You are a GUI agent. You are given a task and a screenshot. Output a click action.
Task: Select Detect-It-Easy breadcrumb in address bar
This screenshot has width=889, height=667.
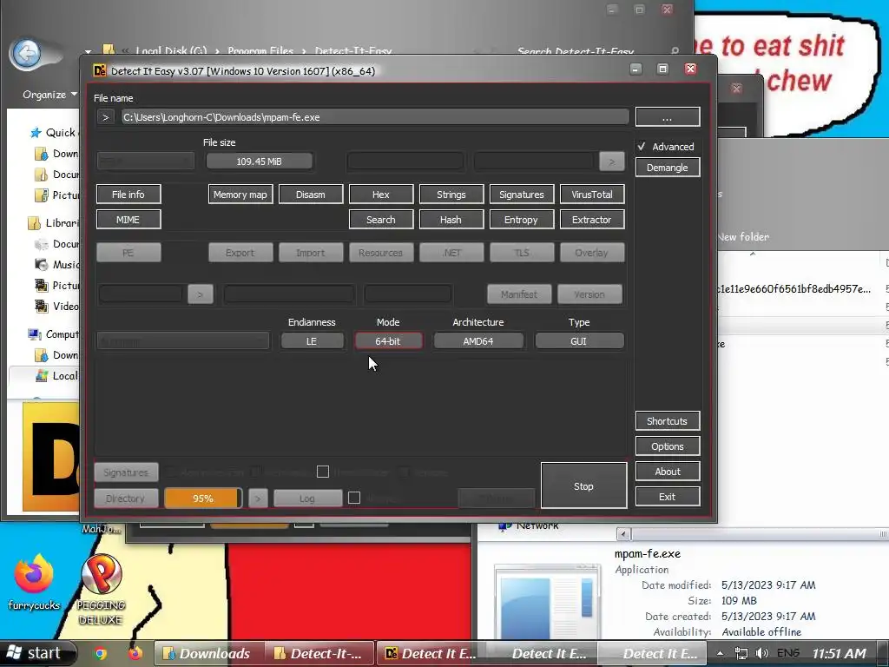pos(353,51)
